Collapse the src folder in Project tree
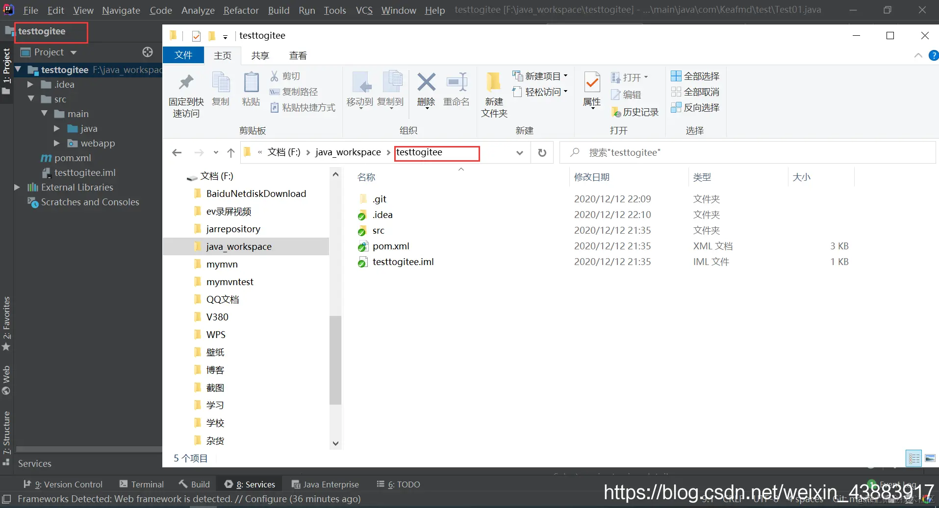 (x=30, y=99)
